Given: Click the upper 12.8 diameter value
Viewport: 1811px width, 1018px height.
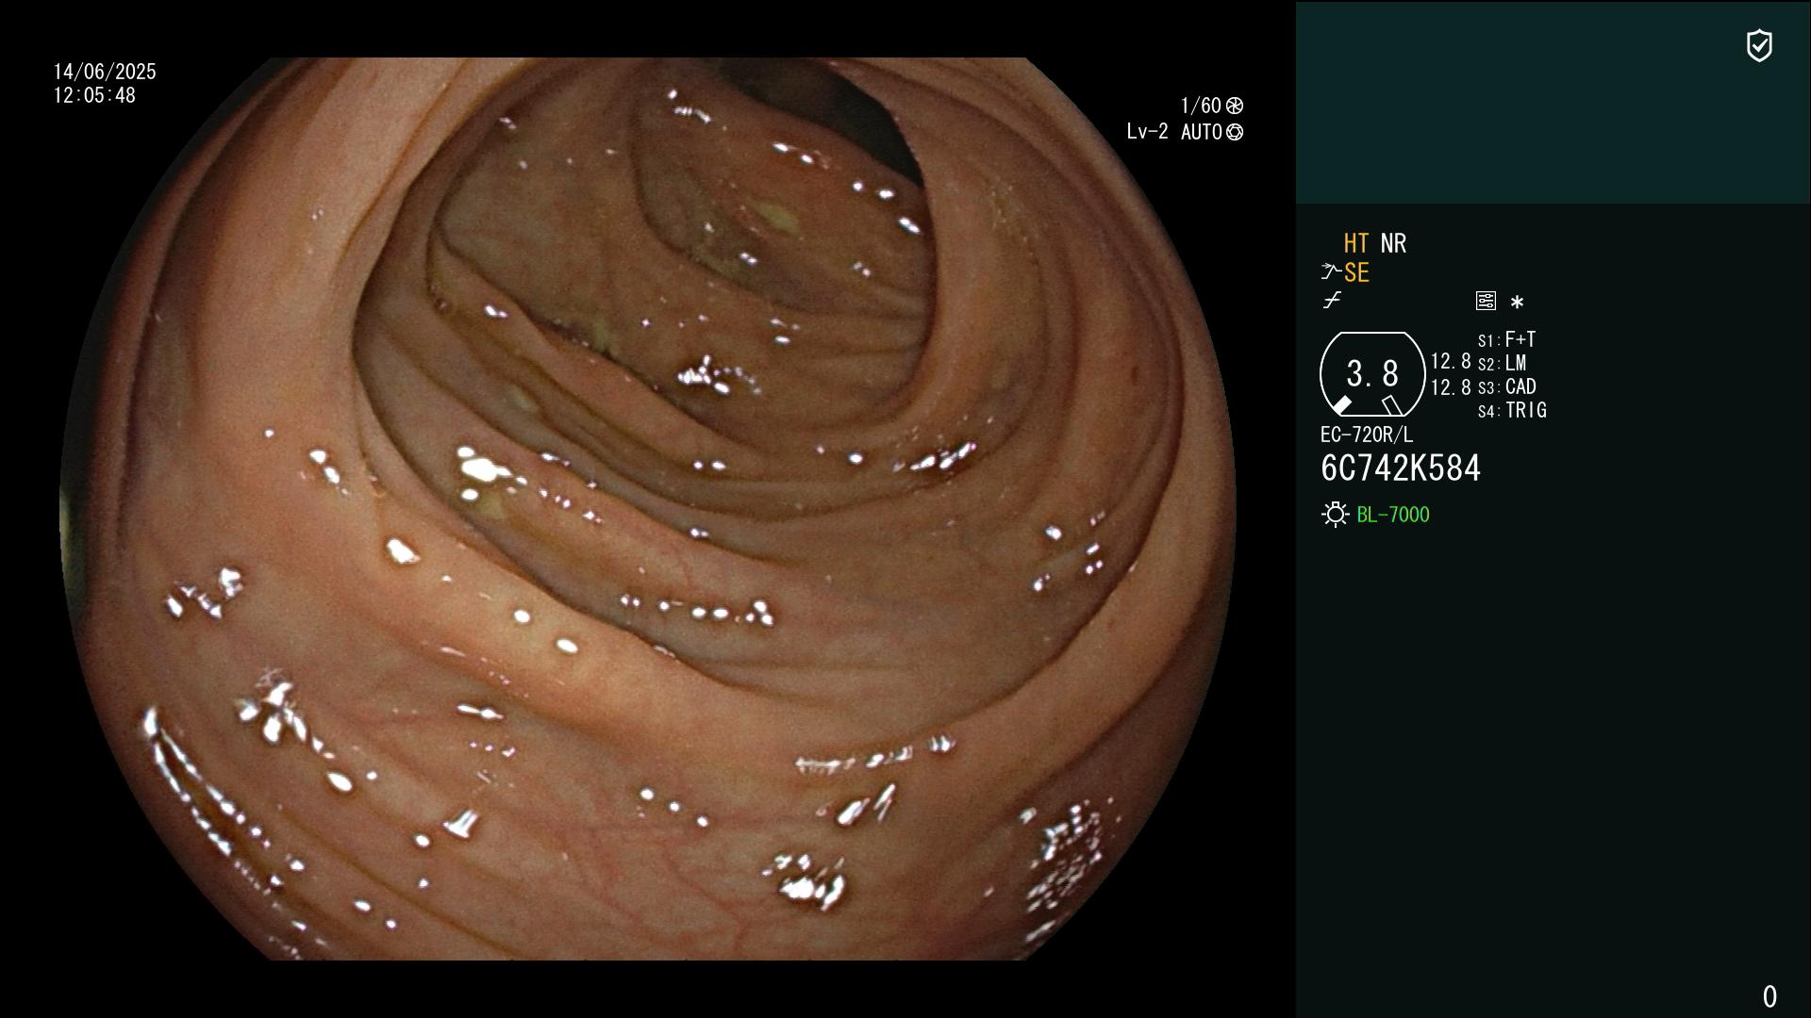Looking at the screenshot, I should coord(1451,361).
